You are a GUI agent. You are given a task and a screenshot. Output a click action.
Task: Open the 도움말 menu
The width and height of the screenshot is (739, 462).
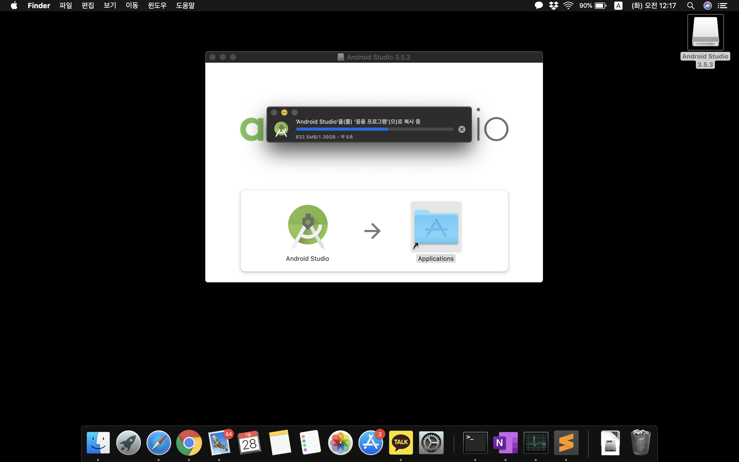(x=185, y=5)
